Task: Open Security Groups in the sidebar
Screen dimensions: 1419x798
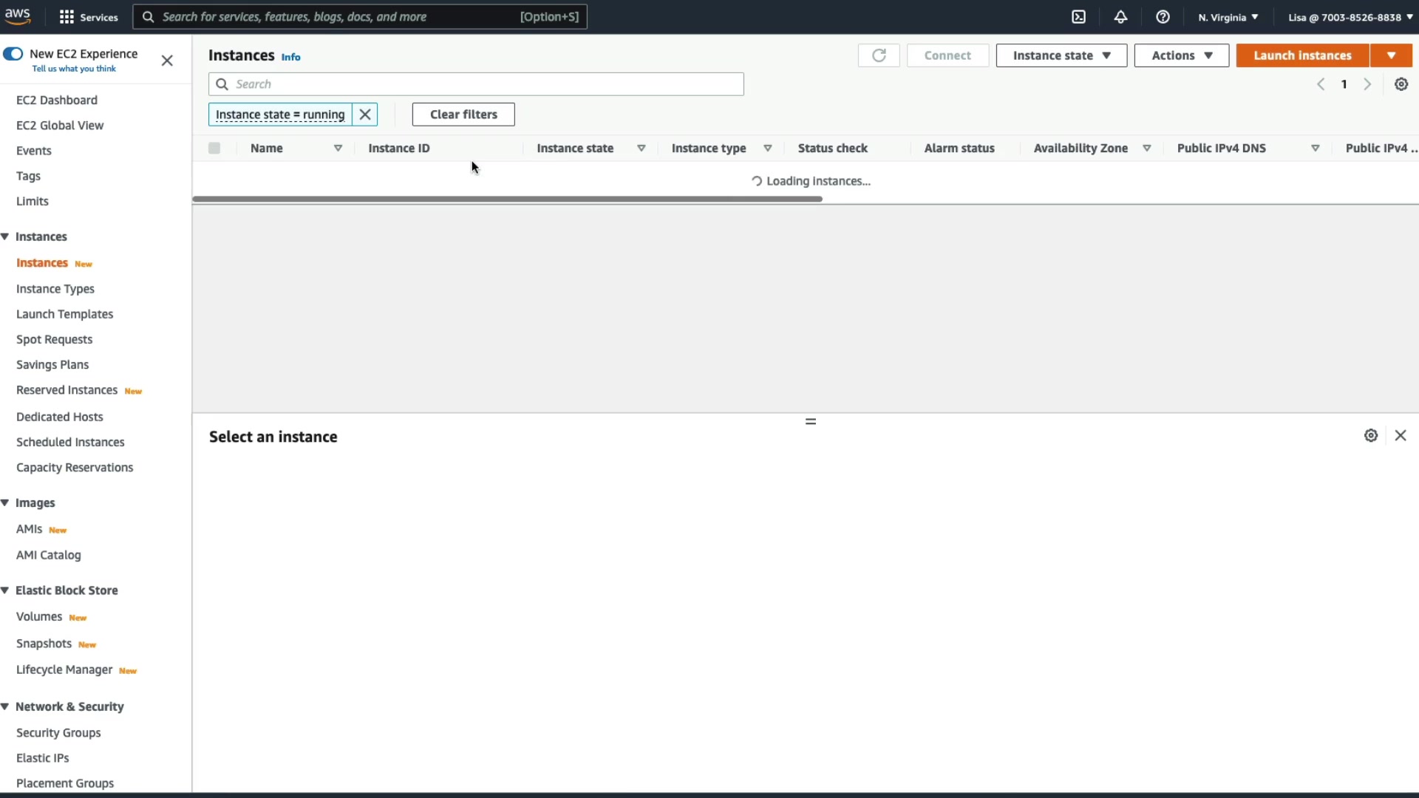Action: [x=58, y=732]
